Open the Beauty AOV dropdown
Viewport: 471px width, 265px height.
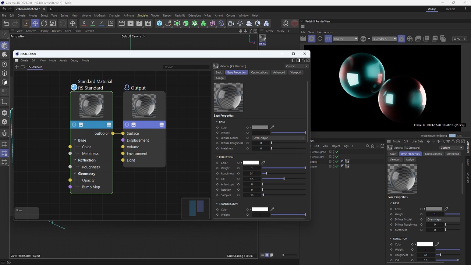tap(345, 39)
